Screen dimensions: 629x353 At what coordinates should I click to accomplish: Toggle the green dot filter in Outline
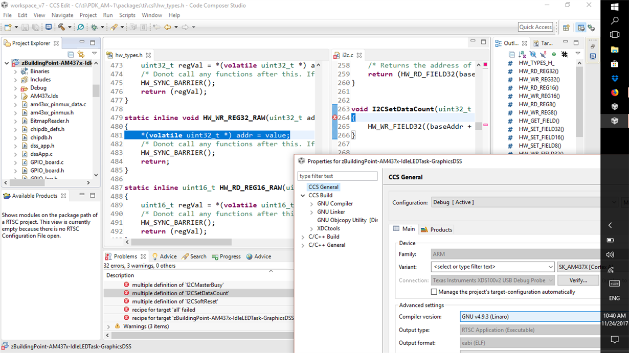554,54
